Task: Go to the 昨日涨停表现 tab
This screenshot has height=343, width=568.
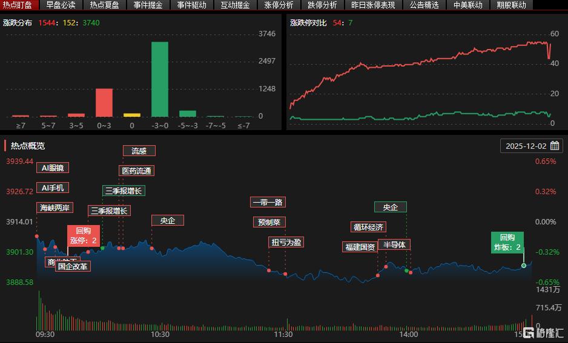Action: tap(374, 5)
